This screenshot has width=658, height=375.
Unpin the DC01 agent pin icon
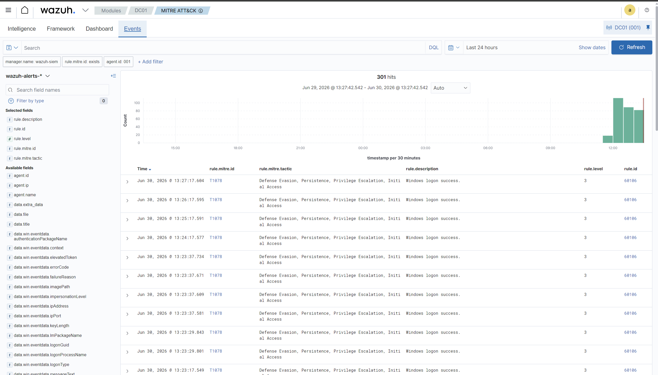(x=648, y=28)
